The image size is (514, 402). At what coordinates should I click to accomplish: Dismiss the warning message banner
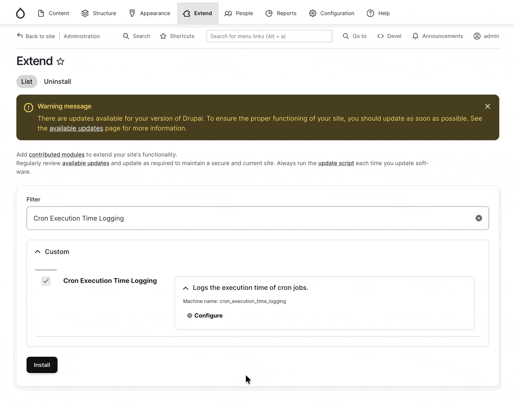488,106
